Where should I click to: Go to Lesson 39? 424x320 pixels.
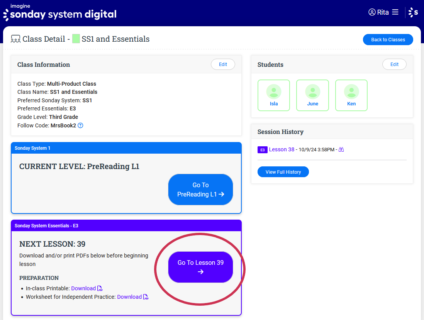coord(200,267)
